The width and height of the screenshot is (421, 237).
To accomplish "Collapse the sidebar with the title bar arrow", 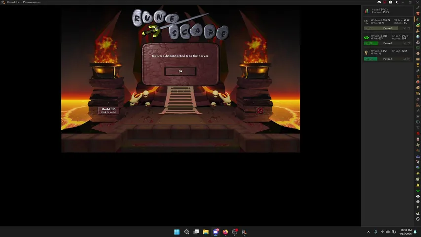I will tap(396, 2).
